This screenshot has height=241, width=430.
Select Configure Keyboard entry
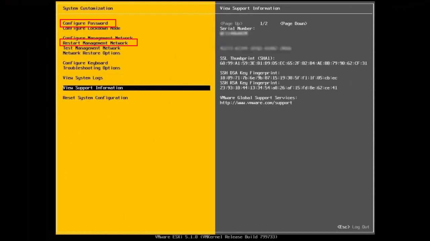coord(85,63)
